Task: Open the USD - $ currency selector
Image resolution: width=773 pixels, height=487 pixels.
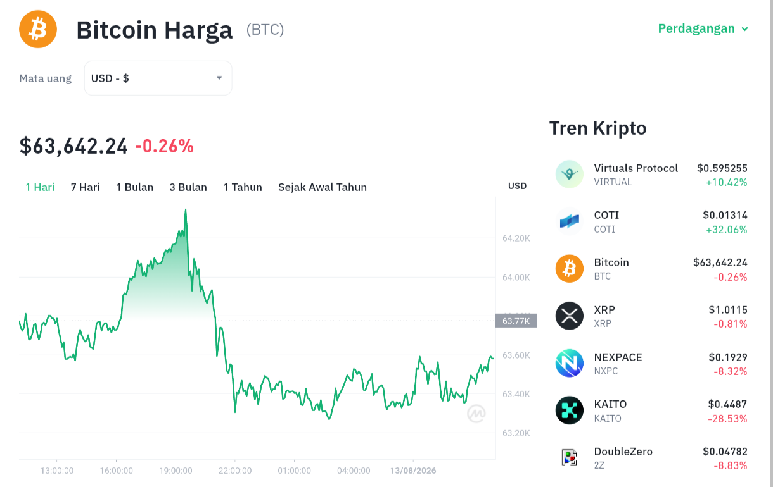Action: 158,78
